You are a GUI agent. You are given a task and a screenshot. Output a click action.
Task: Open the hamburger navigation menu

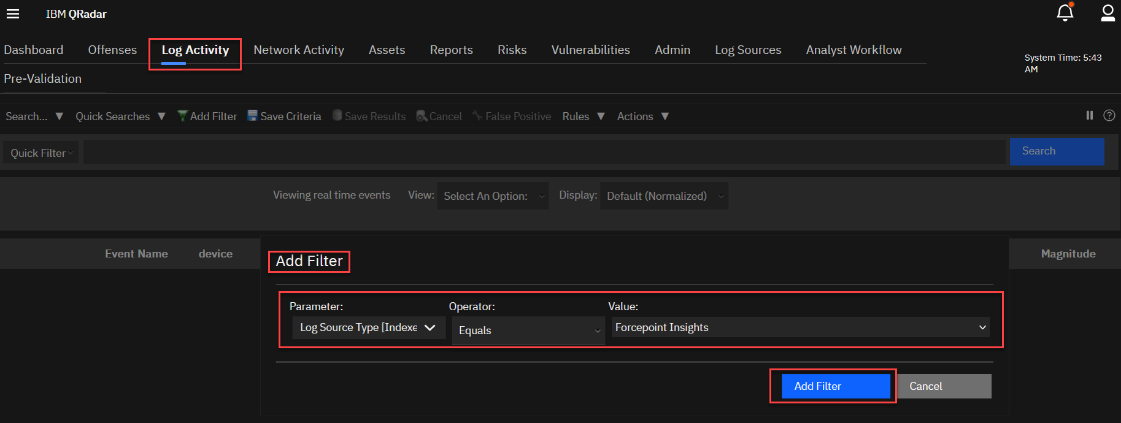point(13,14)
